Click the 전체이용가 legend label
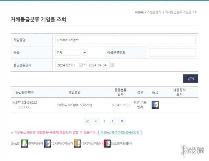209x161 pixels. [x=35, y=143]
